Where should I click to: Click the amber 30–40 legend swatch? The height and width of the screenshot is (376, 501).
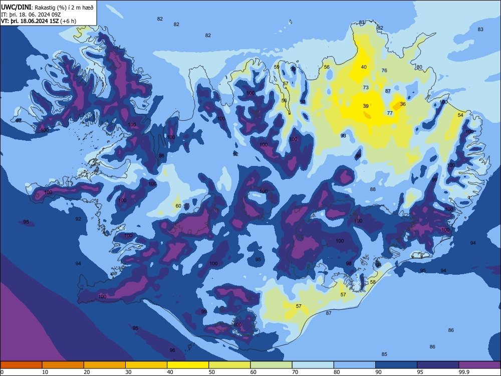click(x=146, y=365)
